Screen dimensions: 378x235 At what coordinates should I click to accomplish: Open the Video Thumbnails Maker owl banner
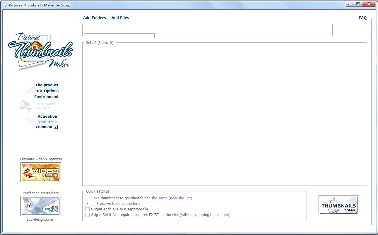[41, 206]
